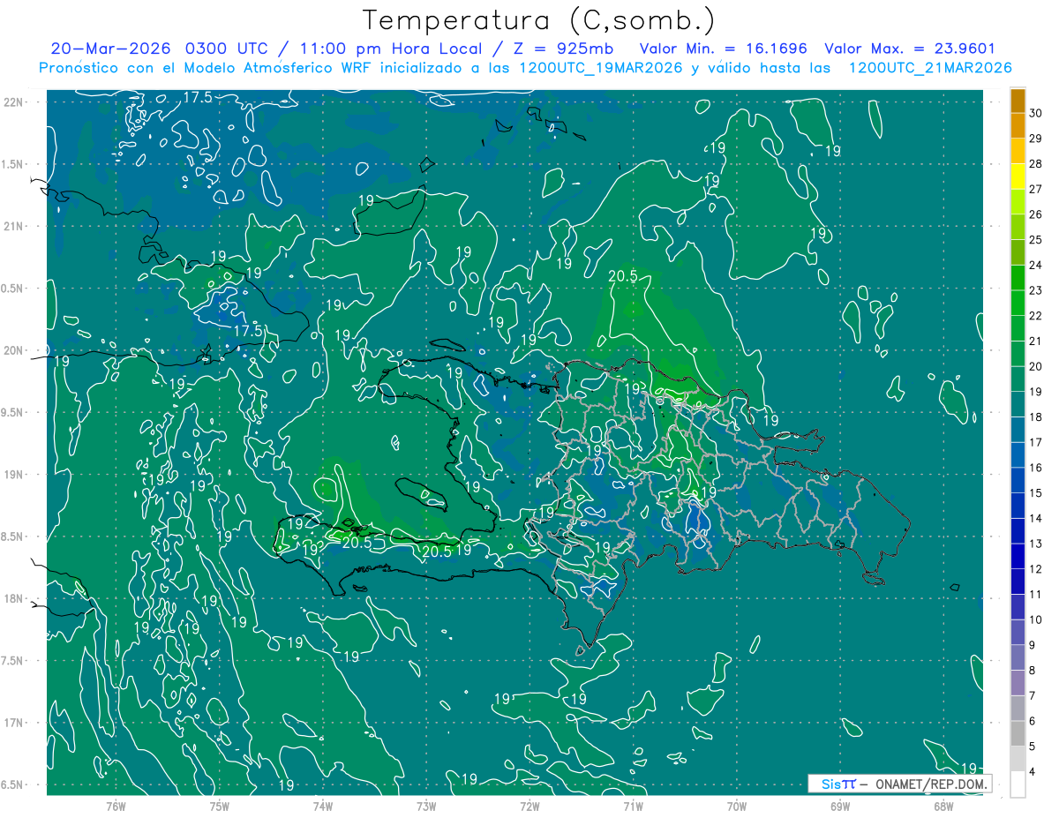Click the 71W longitude axis label
The height and width of the screenshot is (818, 1059).
tap(633, 805)
